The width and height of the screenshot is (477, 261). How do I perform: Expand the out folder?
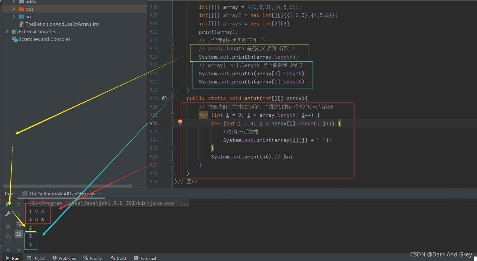(14, 9)
